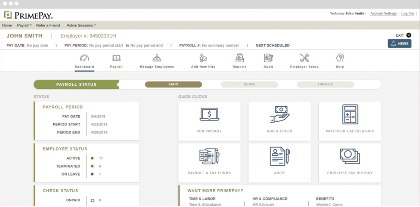Image resolution: width=420 pixels, height=207 pixels.
Task: Choose the Add New Hire person icon
Action: [x=203, y=58]
